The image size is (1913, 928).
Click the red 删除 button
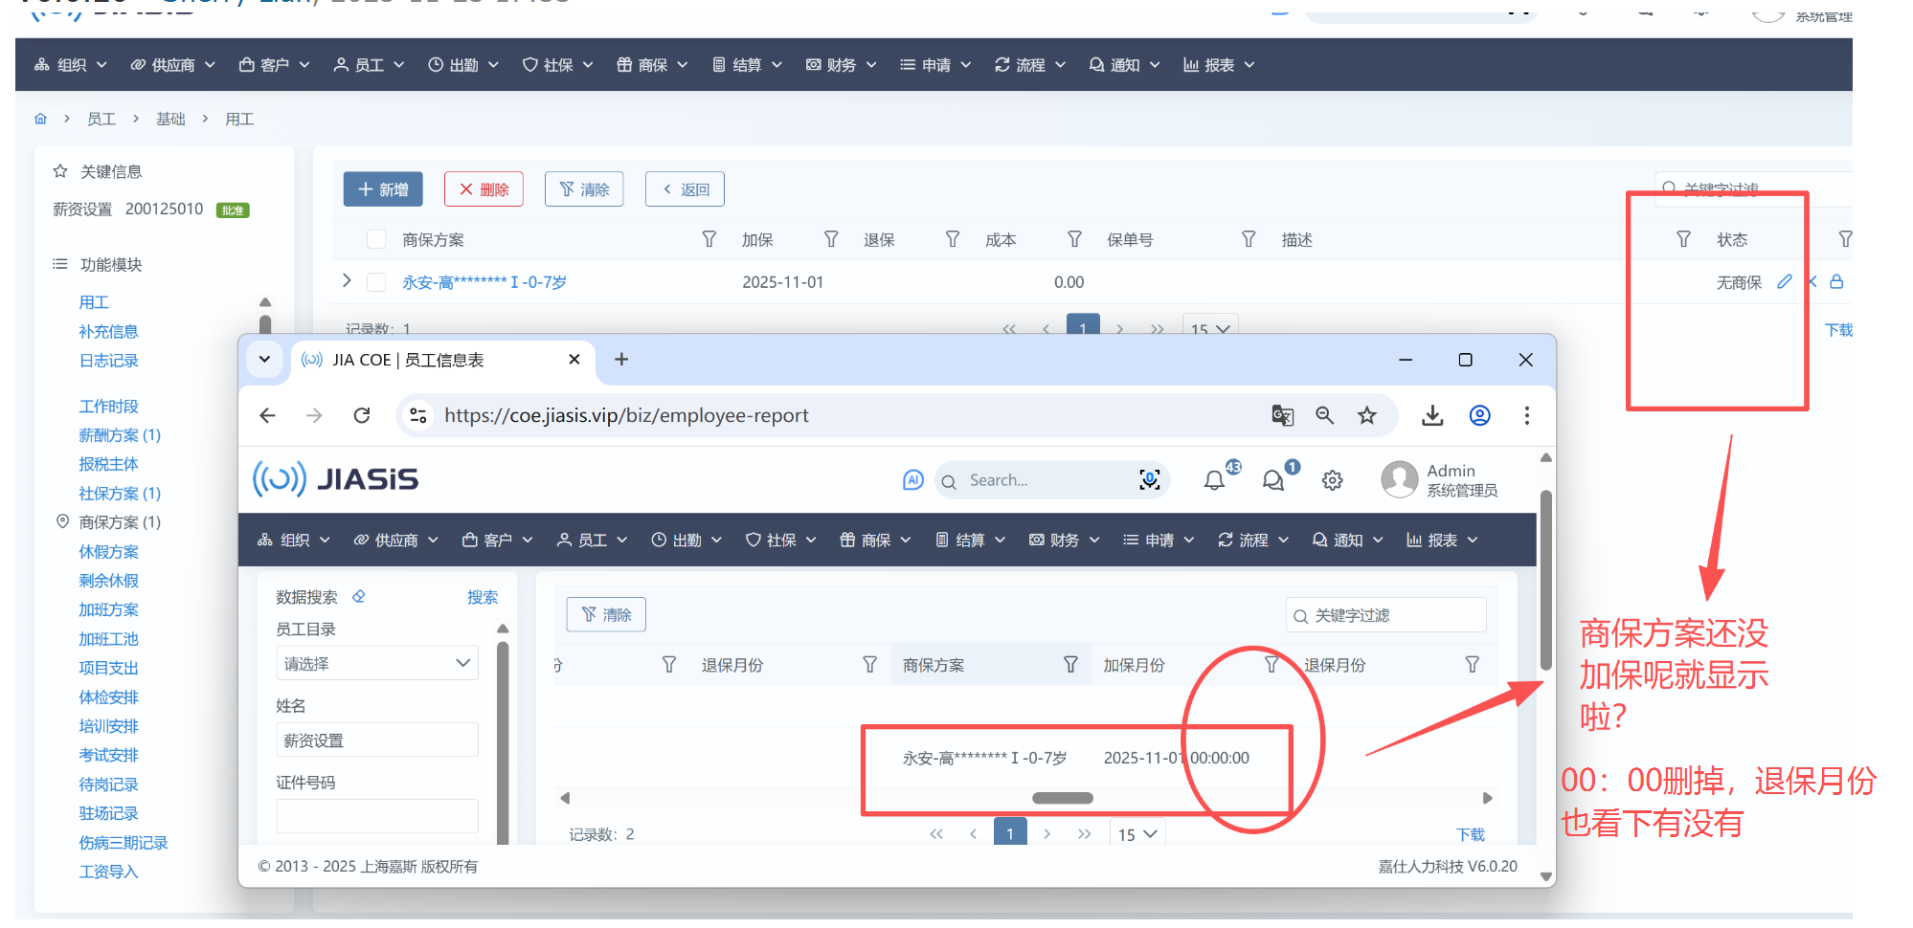pos(484,189)
